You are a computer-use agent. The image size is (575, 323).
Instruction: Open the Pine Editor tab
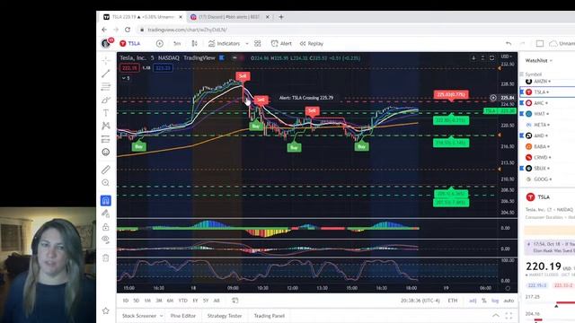[x=183, y=316]
